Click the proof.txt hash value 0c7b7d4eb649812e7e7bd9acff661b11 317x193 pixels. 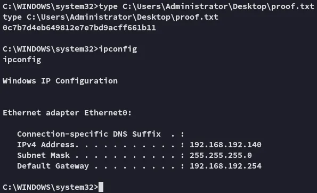click(x=79, y=28)
